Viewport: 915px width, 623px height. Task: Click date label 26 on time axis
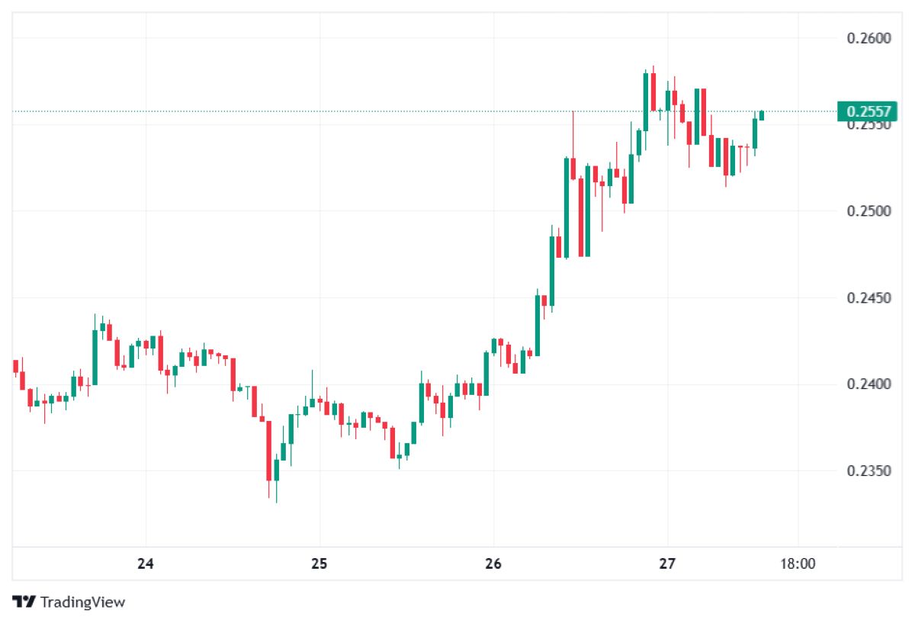pos(493,564)
